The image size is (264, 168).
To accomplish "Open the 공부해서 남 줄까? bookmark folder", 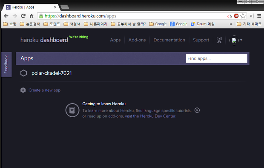I will click(128, 24).
